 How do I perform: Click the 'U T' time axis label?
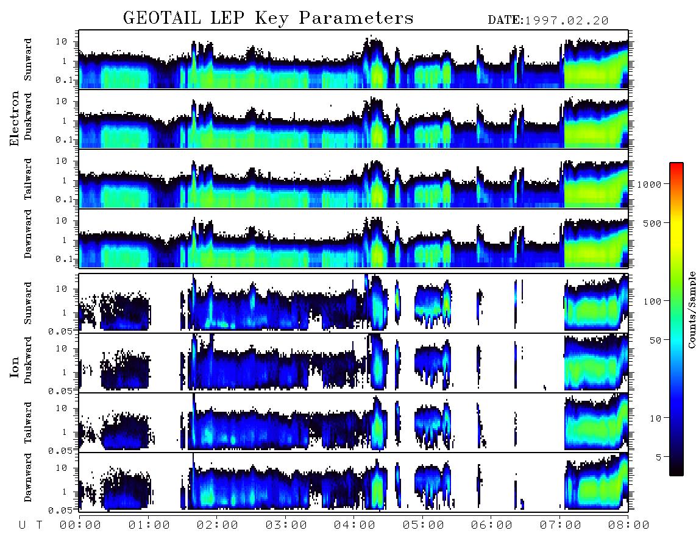coord(30,526)
